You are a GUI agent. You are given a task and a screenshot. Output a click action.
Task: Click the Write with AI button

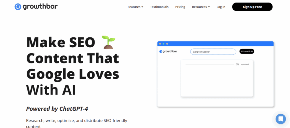[247, 52]
